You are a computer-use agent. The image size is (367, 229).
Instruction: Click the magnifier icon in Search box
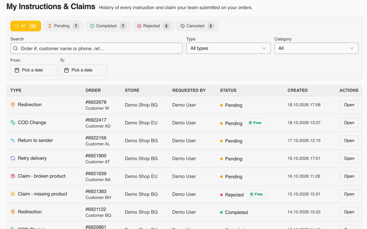point(16,48)
